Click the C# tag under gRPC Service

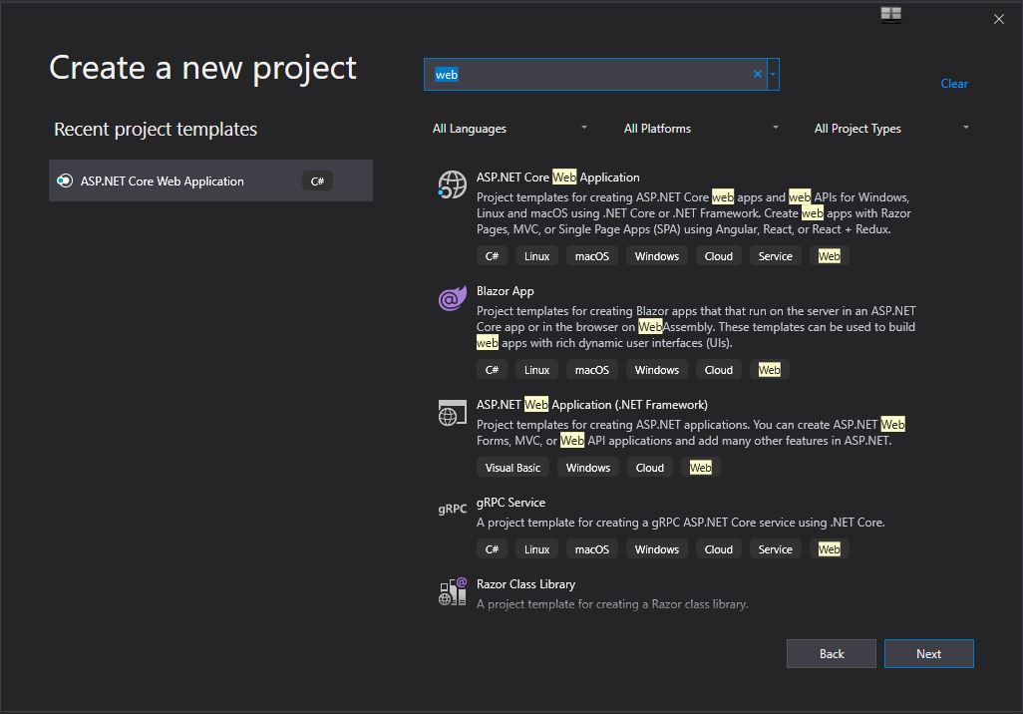pyautogui.click(x=492, y=549)
